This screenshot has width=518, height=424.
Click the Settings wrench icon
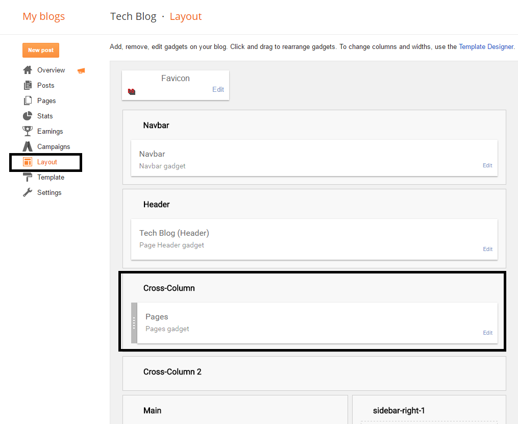(28, 192)
